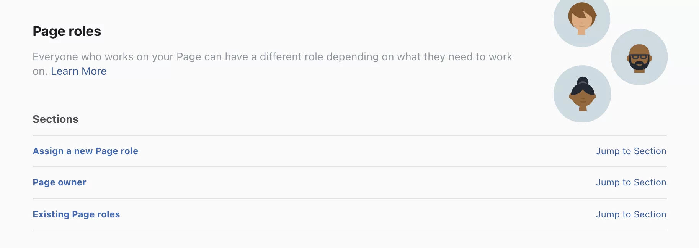Open the Existing Page roles section
This screenshot has height=248, width=699.
76,214
